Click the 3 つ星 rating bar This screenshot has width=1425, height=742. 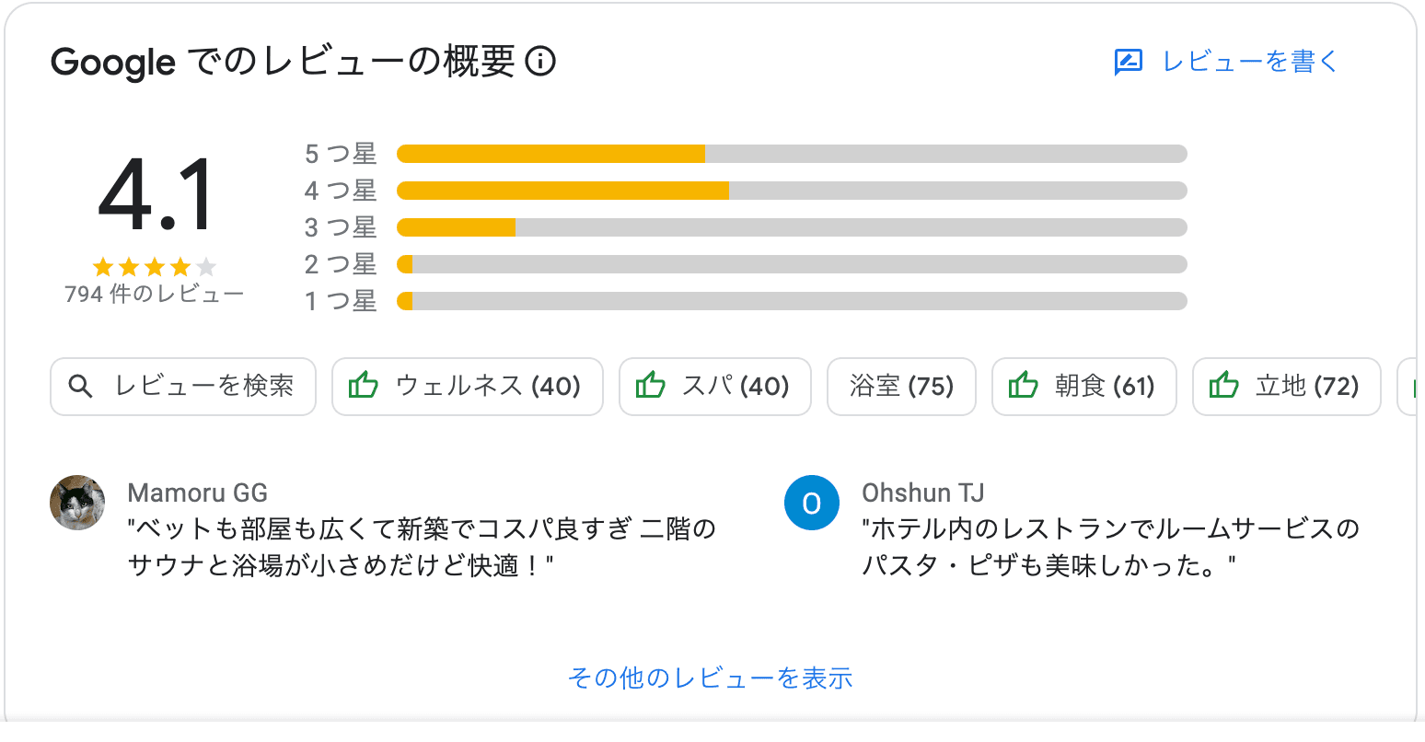(x=792, y=227)
